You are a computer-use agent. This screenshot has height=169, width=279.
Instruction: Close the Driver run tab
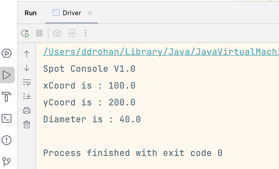[x=90, y=13]
